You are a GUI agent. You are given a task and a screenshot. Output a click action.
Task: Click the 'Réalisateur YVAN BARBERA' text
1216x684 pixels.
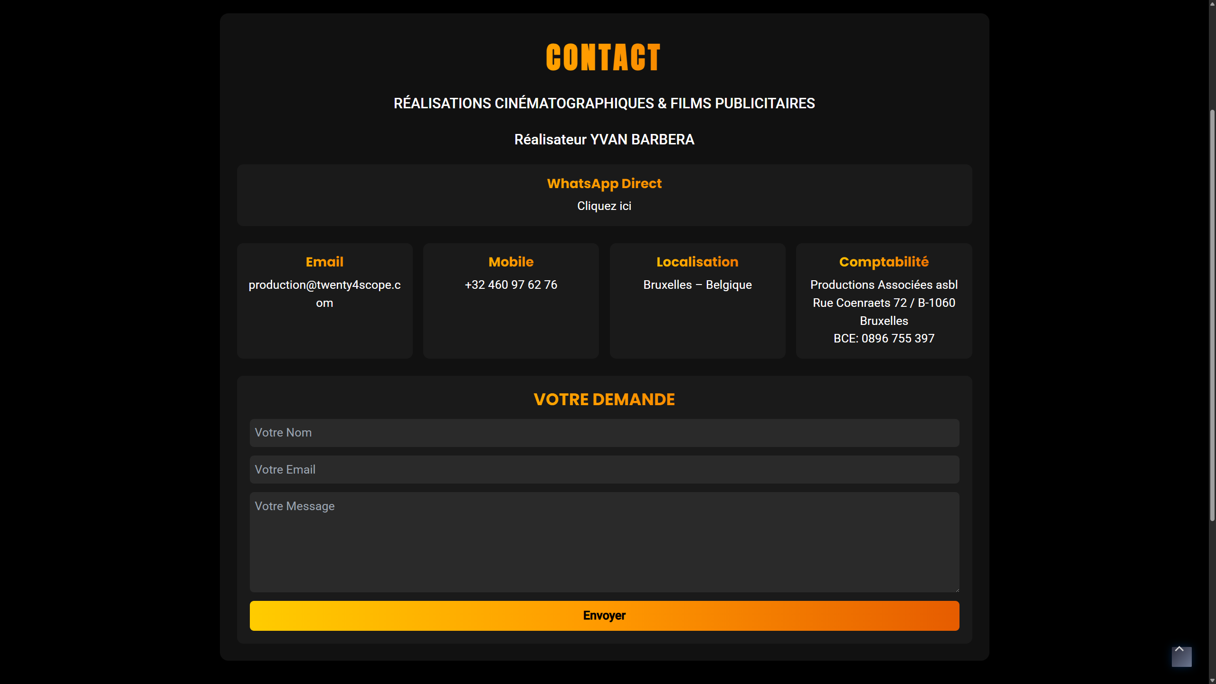(604, 139)
